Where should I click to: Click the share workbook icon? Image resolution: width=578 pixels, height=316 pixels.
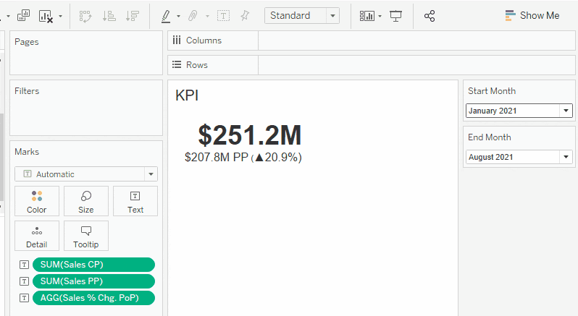[430, 16]
